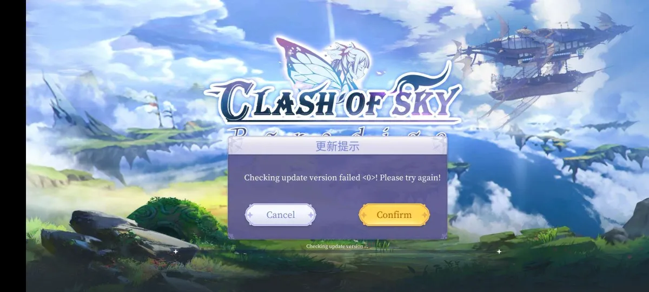This screenshot has width=649, height=292.
Task: Click the black letterbox bar on the left
Action: coord(13,146)
